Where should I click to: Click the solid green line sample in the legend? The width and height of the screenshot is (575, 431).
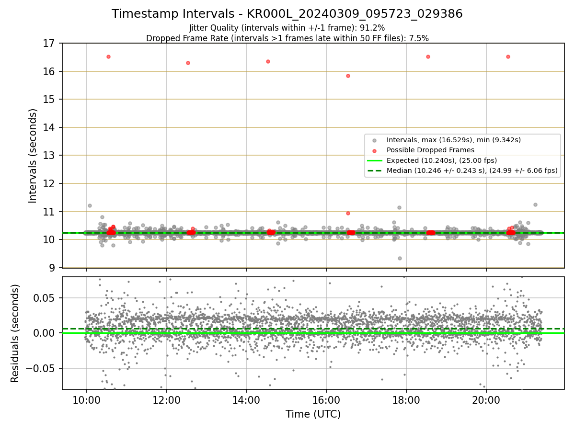point(374,160)
